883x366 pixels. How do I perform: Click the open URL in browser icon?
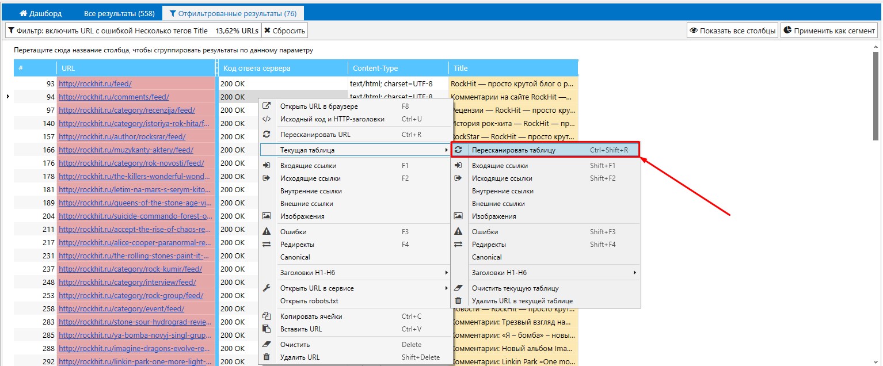(267, 106)
